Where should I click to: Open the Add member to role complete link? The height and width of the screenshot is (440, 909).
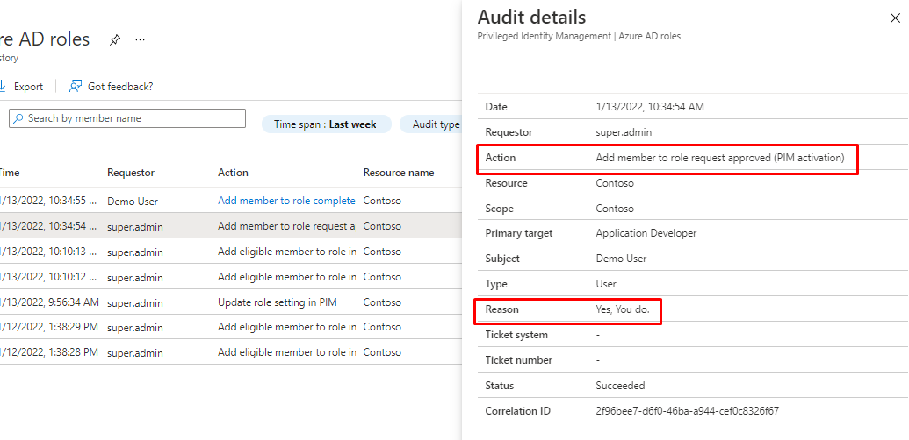286,201
